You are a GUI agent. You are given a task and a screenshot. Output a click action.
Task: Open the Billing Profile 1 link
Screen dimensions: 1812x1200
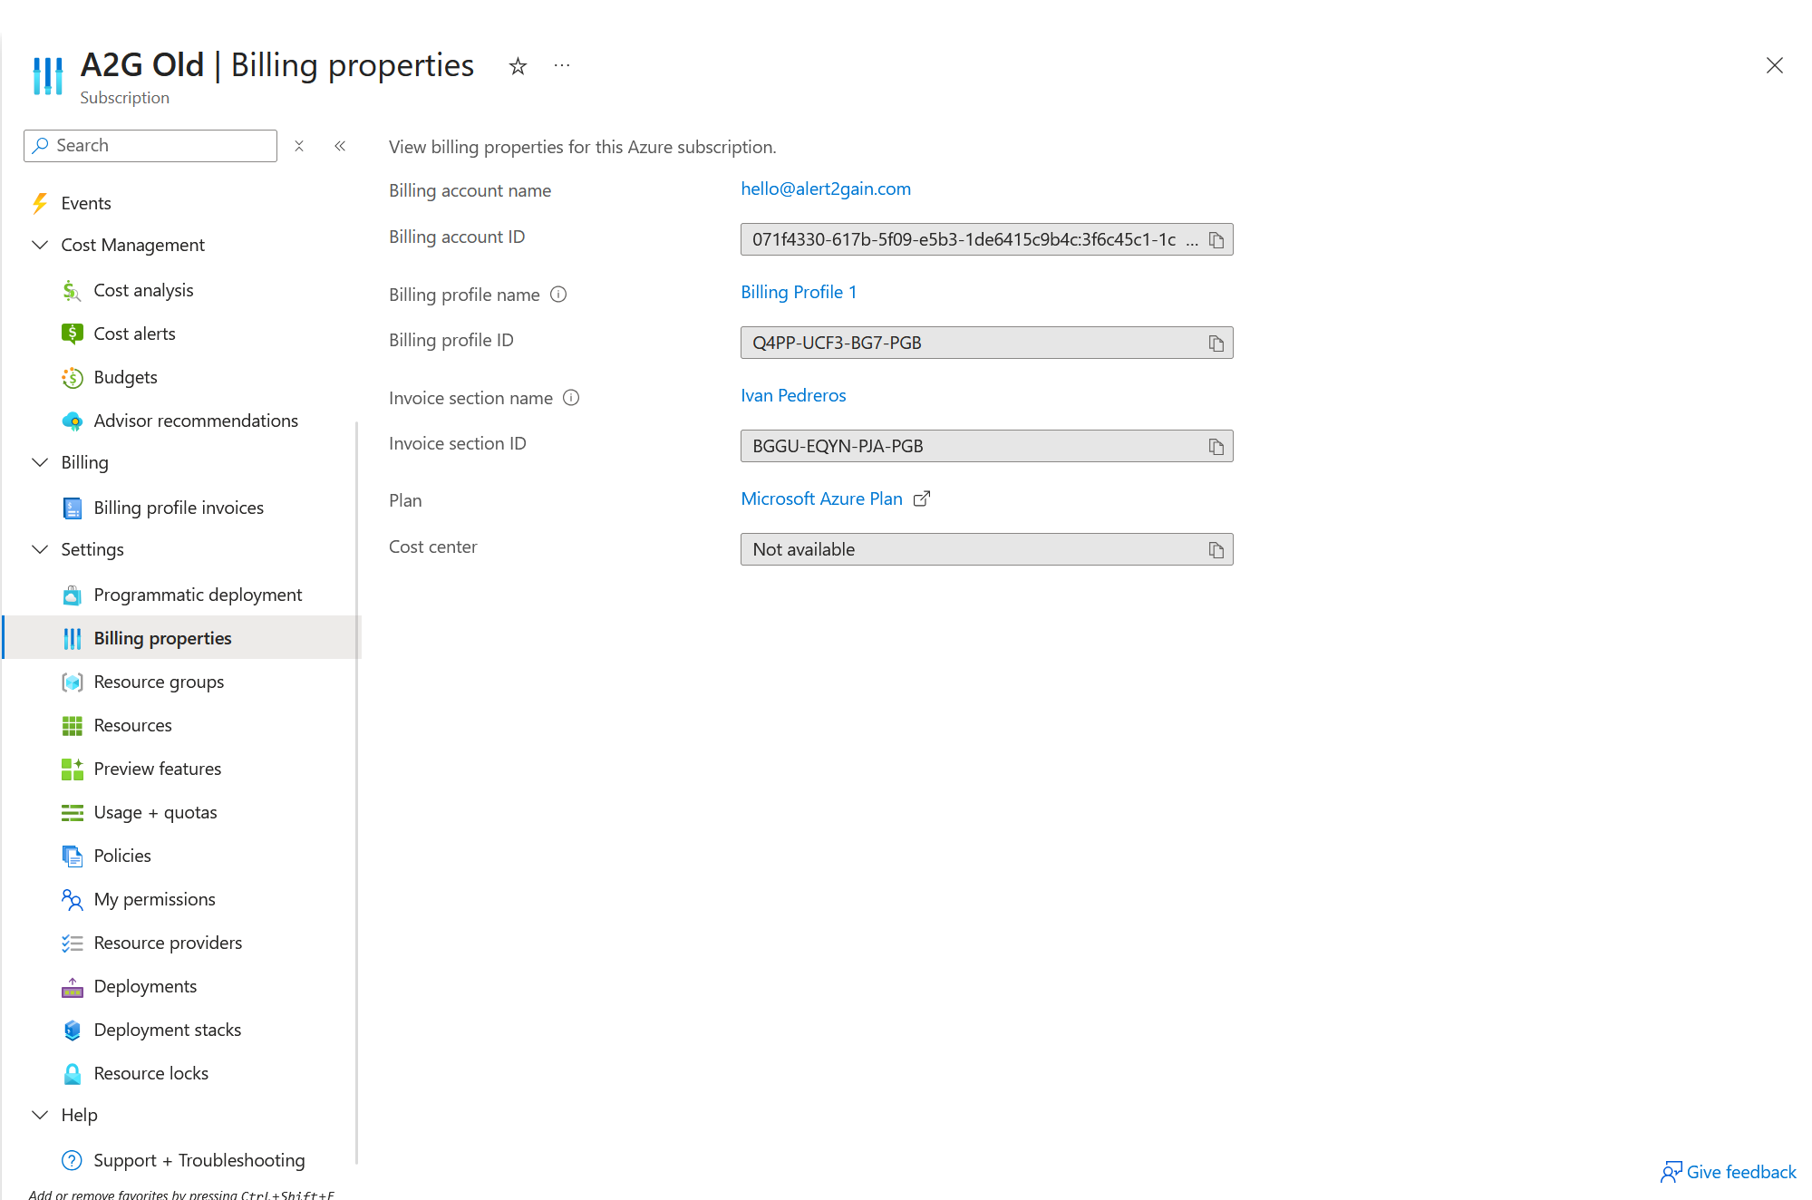[799, 292]
